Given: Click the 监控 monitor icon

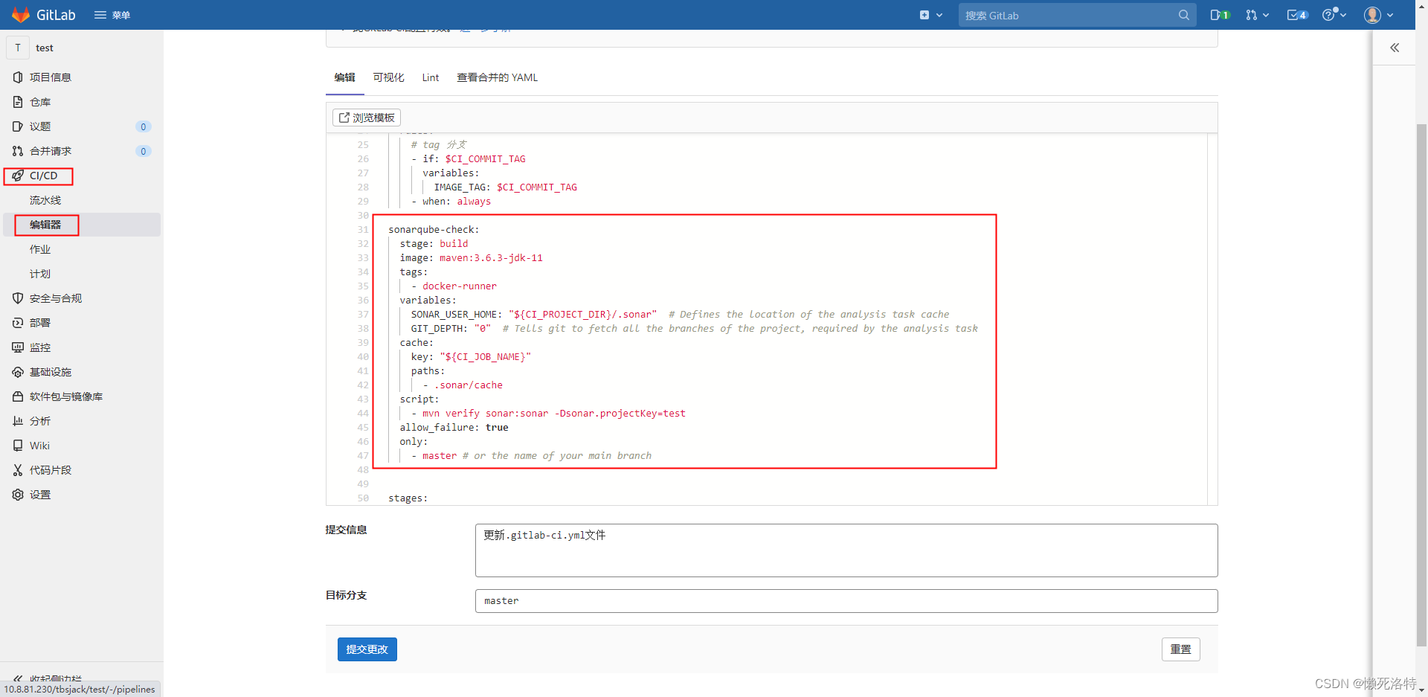Looking at the screenshot, I should (18, 347).
